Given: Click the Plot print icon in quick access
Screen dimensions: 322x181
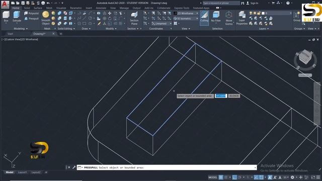Looking at the screenshot, I should (43, 3).
